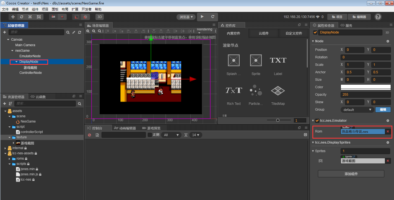The height and width of the screenshot is (200, 394).
Task: Pick the Sprite widget icon
Action: 256,60
